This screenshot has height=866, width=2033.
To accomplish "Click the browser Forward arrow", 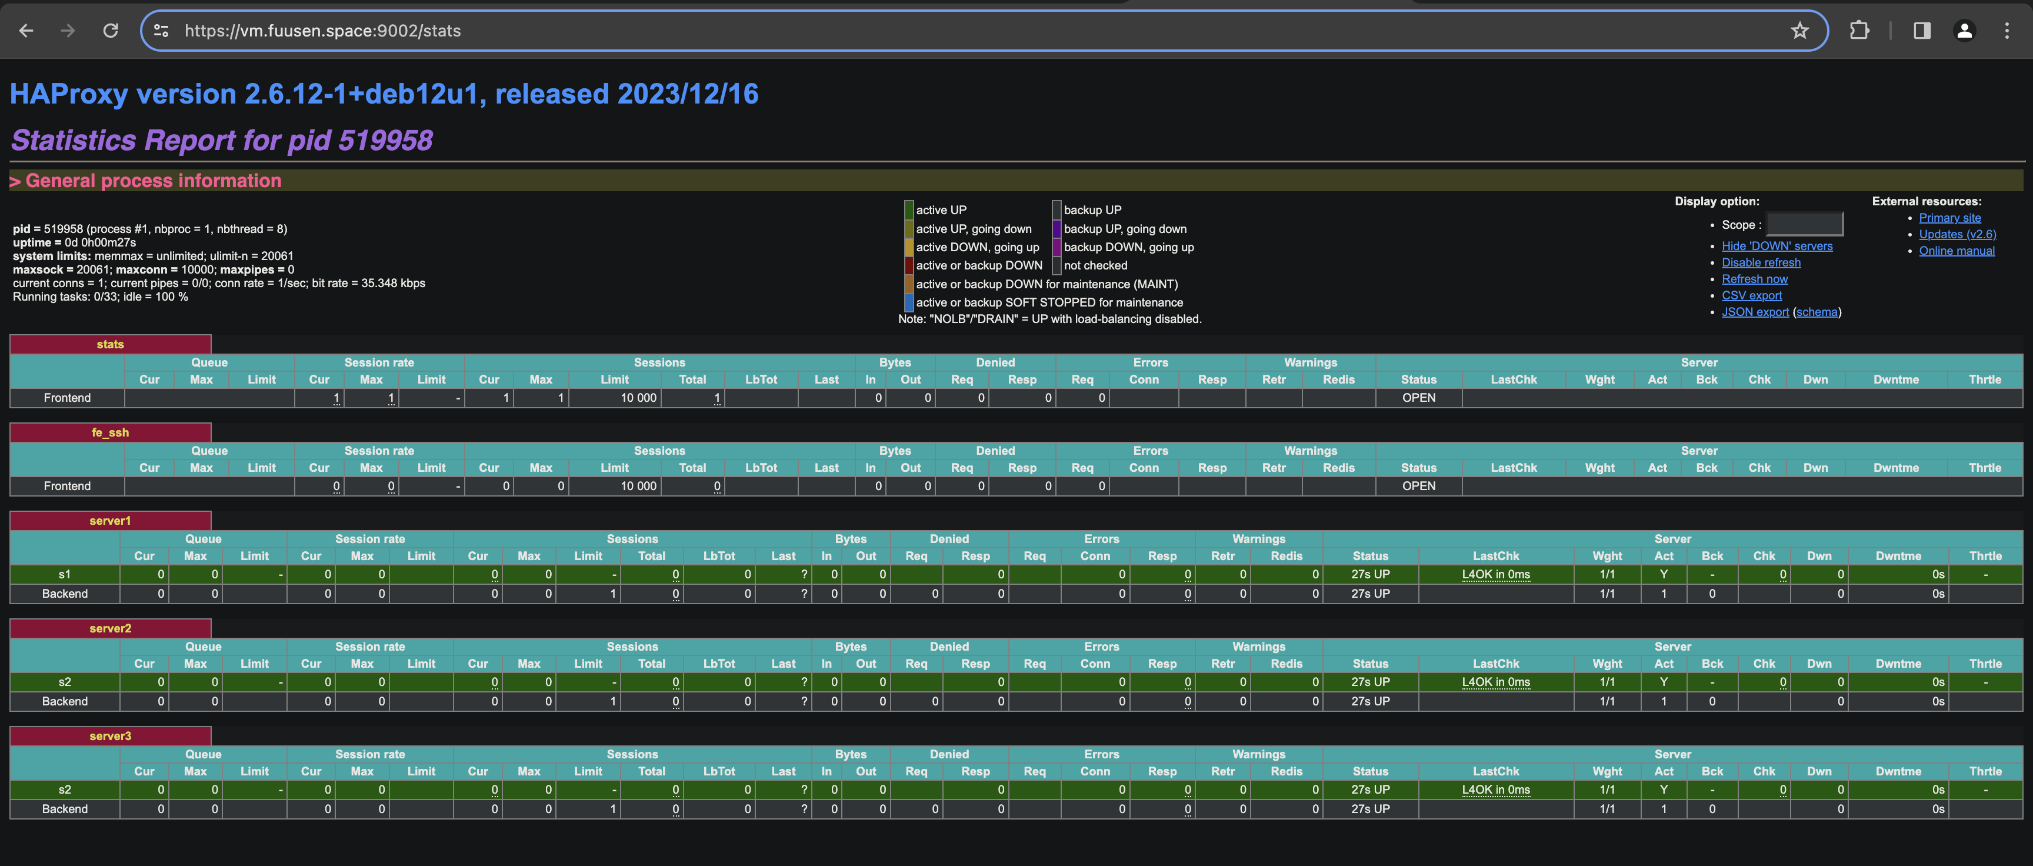I will click(68, 31).
